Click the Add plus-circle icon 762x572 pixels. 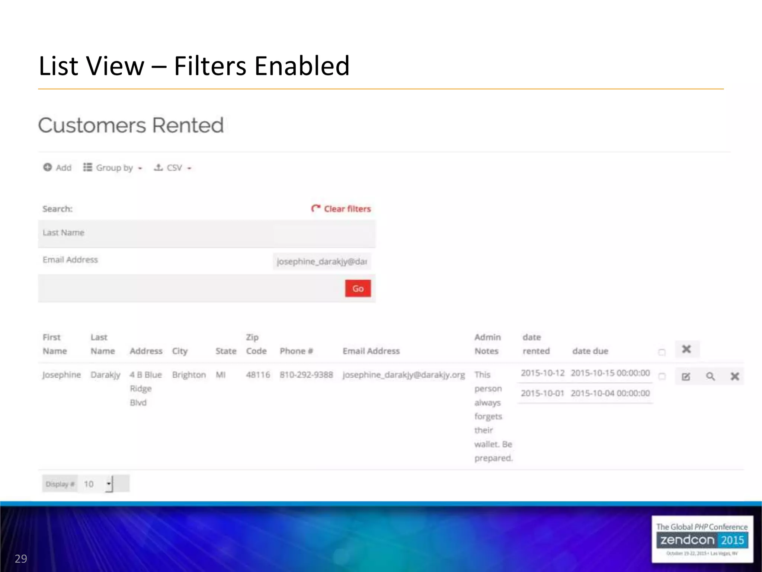(48, 168)
